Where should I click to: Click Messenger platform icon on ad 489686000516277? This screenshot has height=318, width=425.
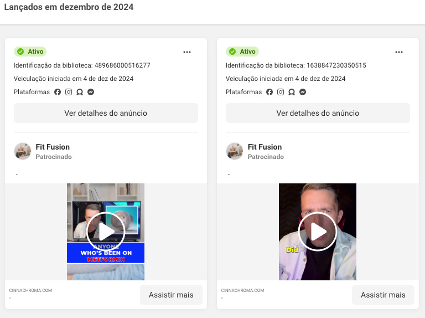point(91,92)
